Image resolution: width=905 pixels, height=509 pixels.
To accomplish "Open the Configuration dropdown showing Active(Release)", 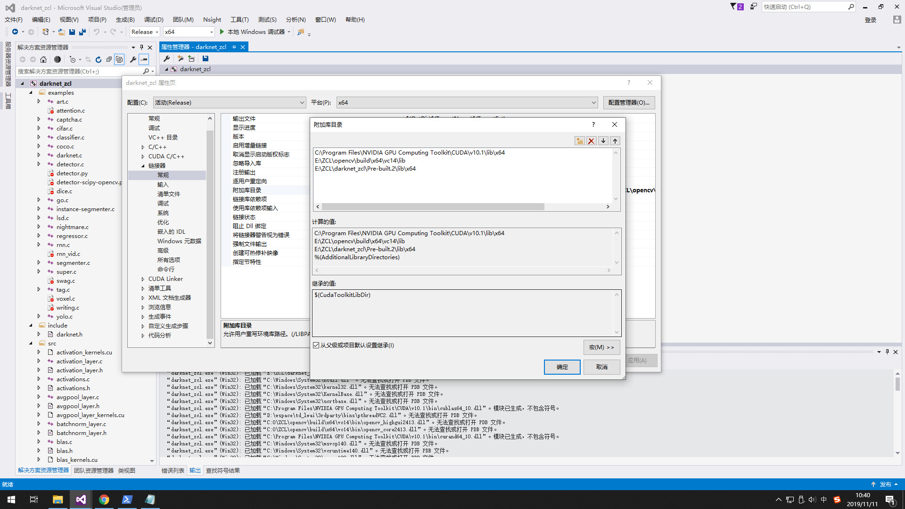I will (230, 103).
